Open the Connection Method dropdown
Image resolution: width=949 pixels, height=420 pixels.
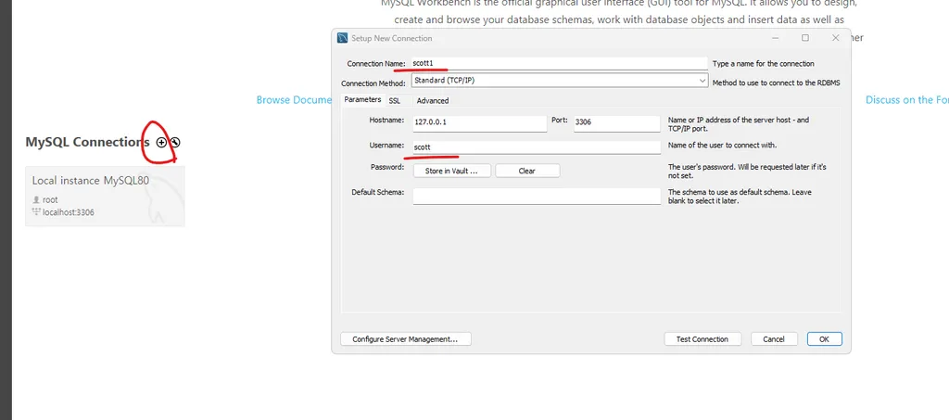click(559, 81)
